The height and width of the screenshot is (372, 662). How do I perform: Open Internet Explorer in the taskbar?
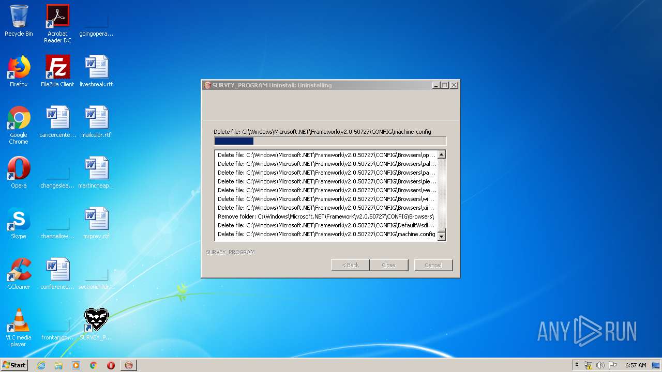41,365
